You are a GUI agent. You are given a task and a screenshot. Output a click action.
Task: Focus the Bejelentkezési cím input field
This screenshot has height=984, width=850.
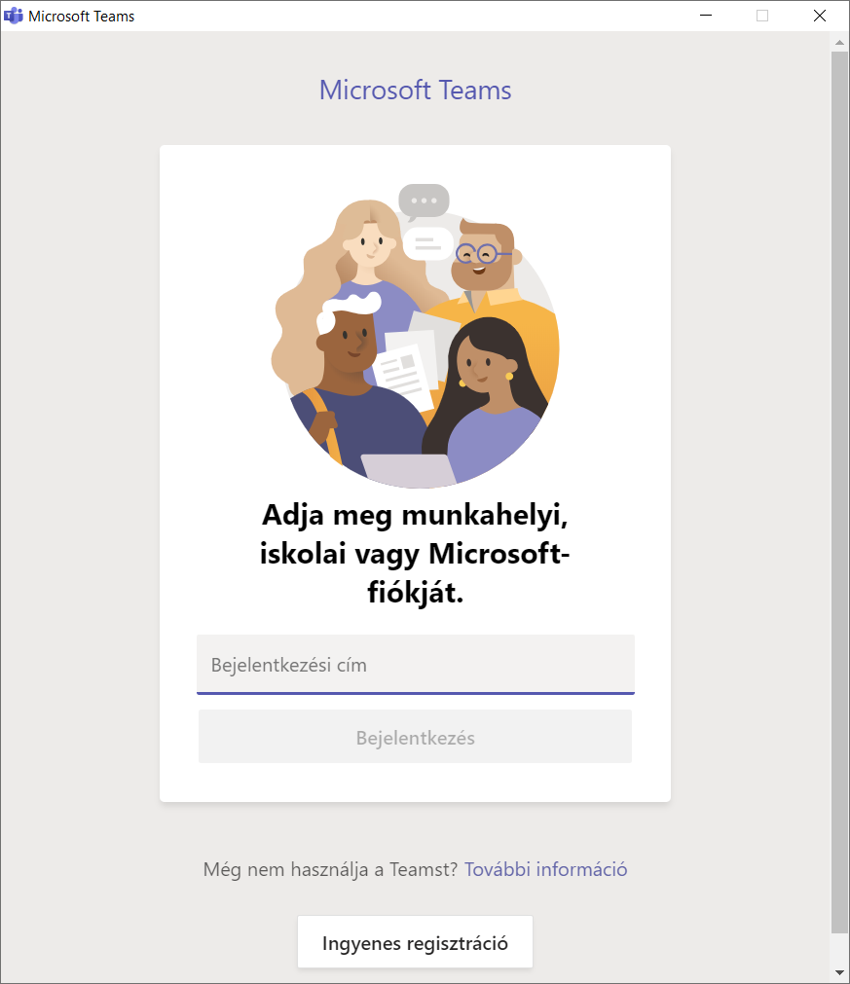click(x=416, y=665)
